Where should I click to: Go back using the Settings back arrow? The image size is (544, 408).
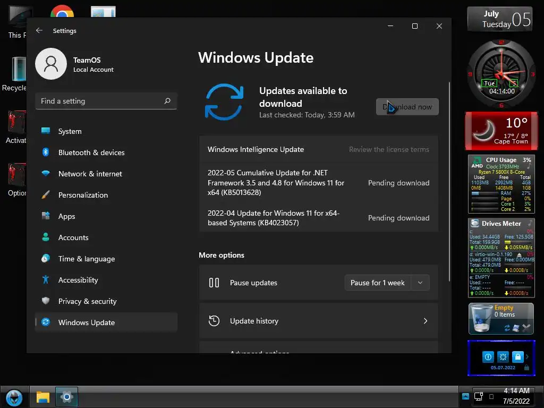click(x=39, y=30)
